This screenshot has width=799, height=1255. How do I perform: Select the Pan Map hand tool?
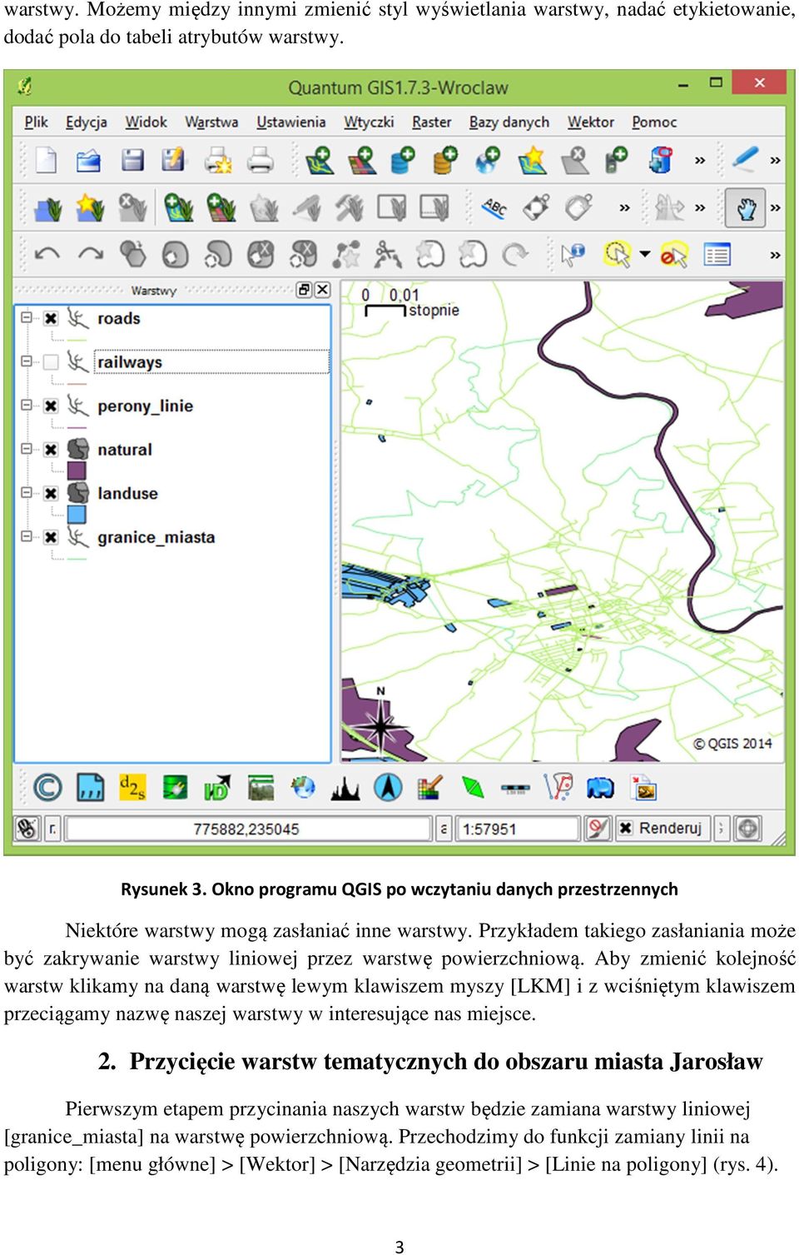pos(745,207)
